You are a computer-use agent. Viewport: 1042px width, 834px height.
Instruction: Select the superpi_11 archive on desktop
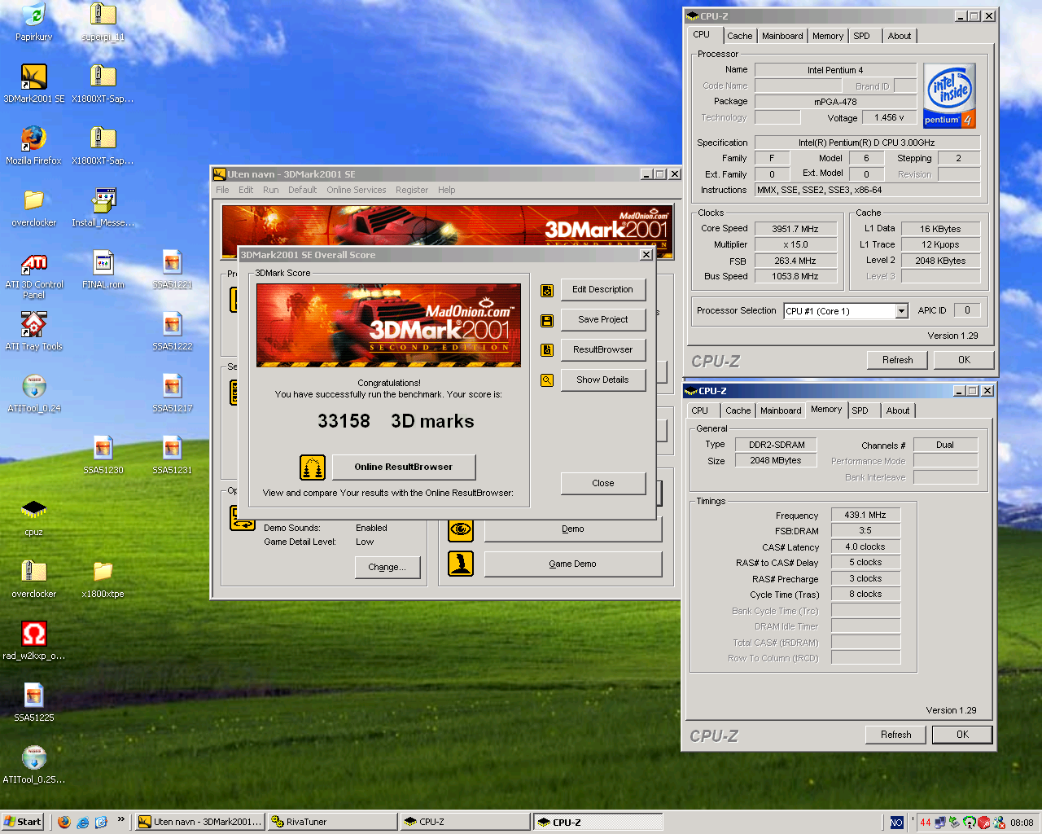tap(103, 15)
